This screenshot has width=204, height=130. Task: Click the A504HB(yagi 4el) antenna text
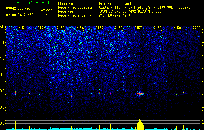[114, 15]
